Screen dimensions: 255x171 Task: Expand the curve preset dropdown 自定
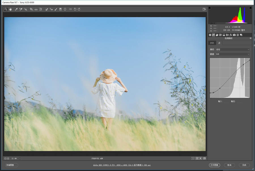click(233, 49)
